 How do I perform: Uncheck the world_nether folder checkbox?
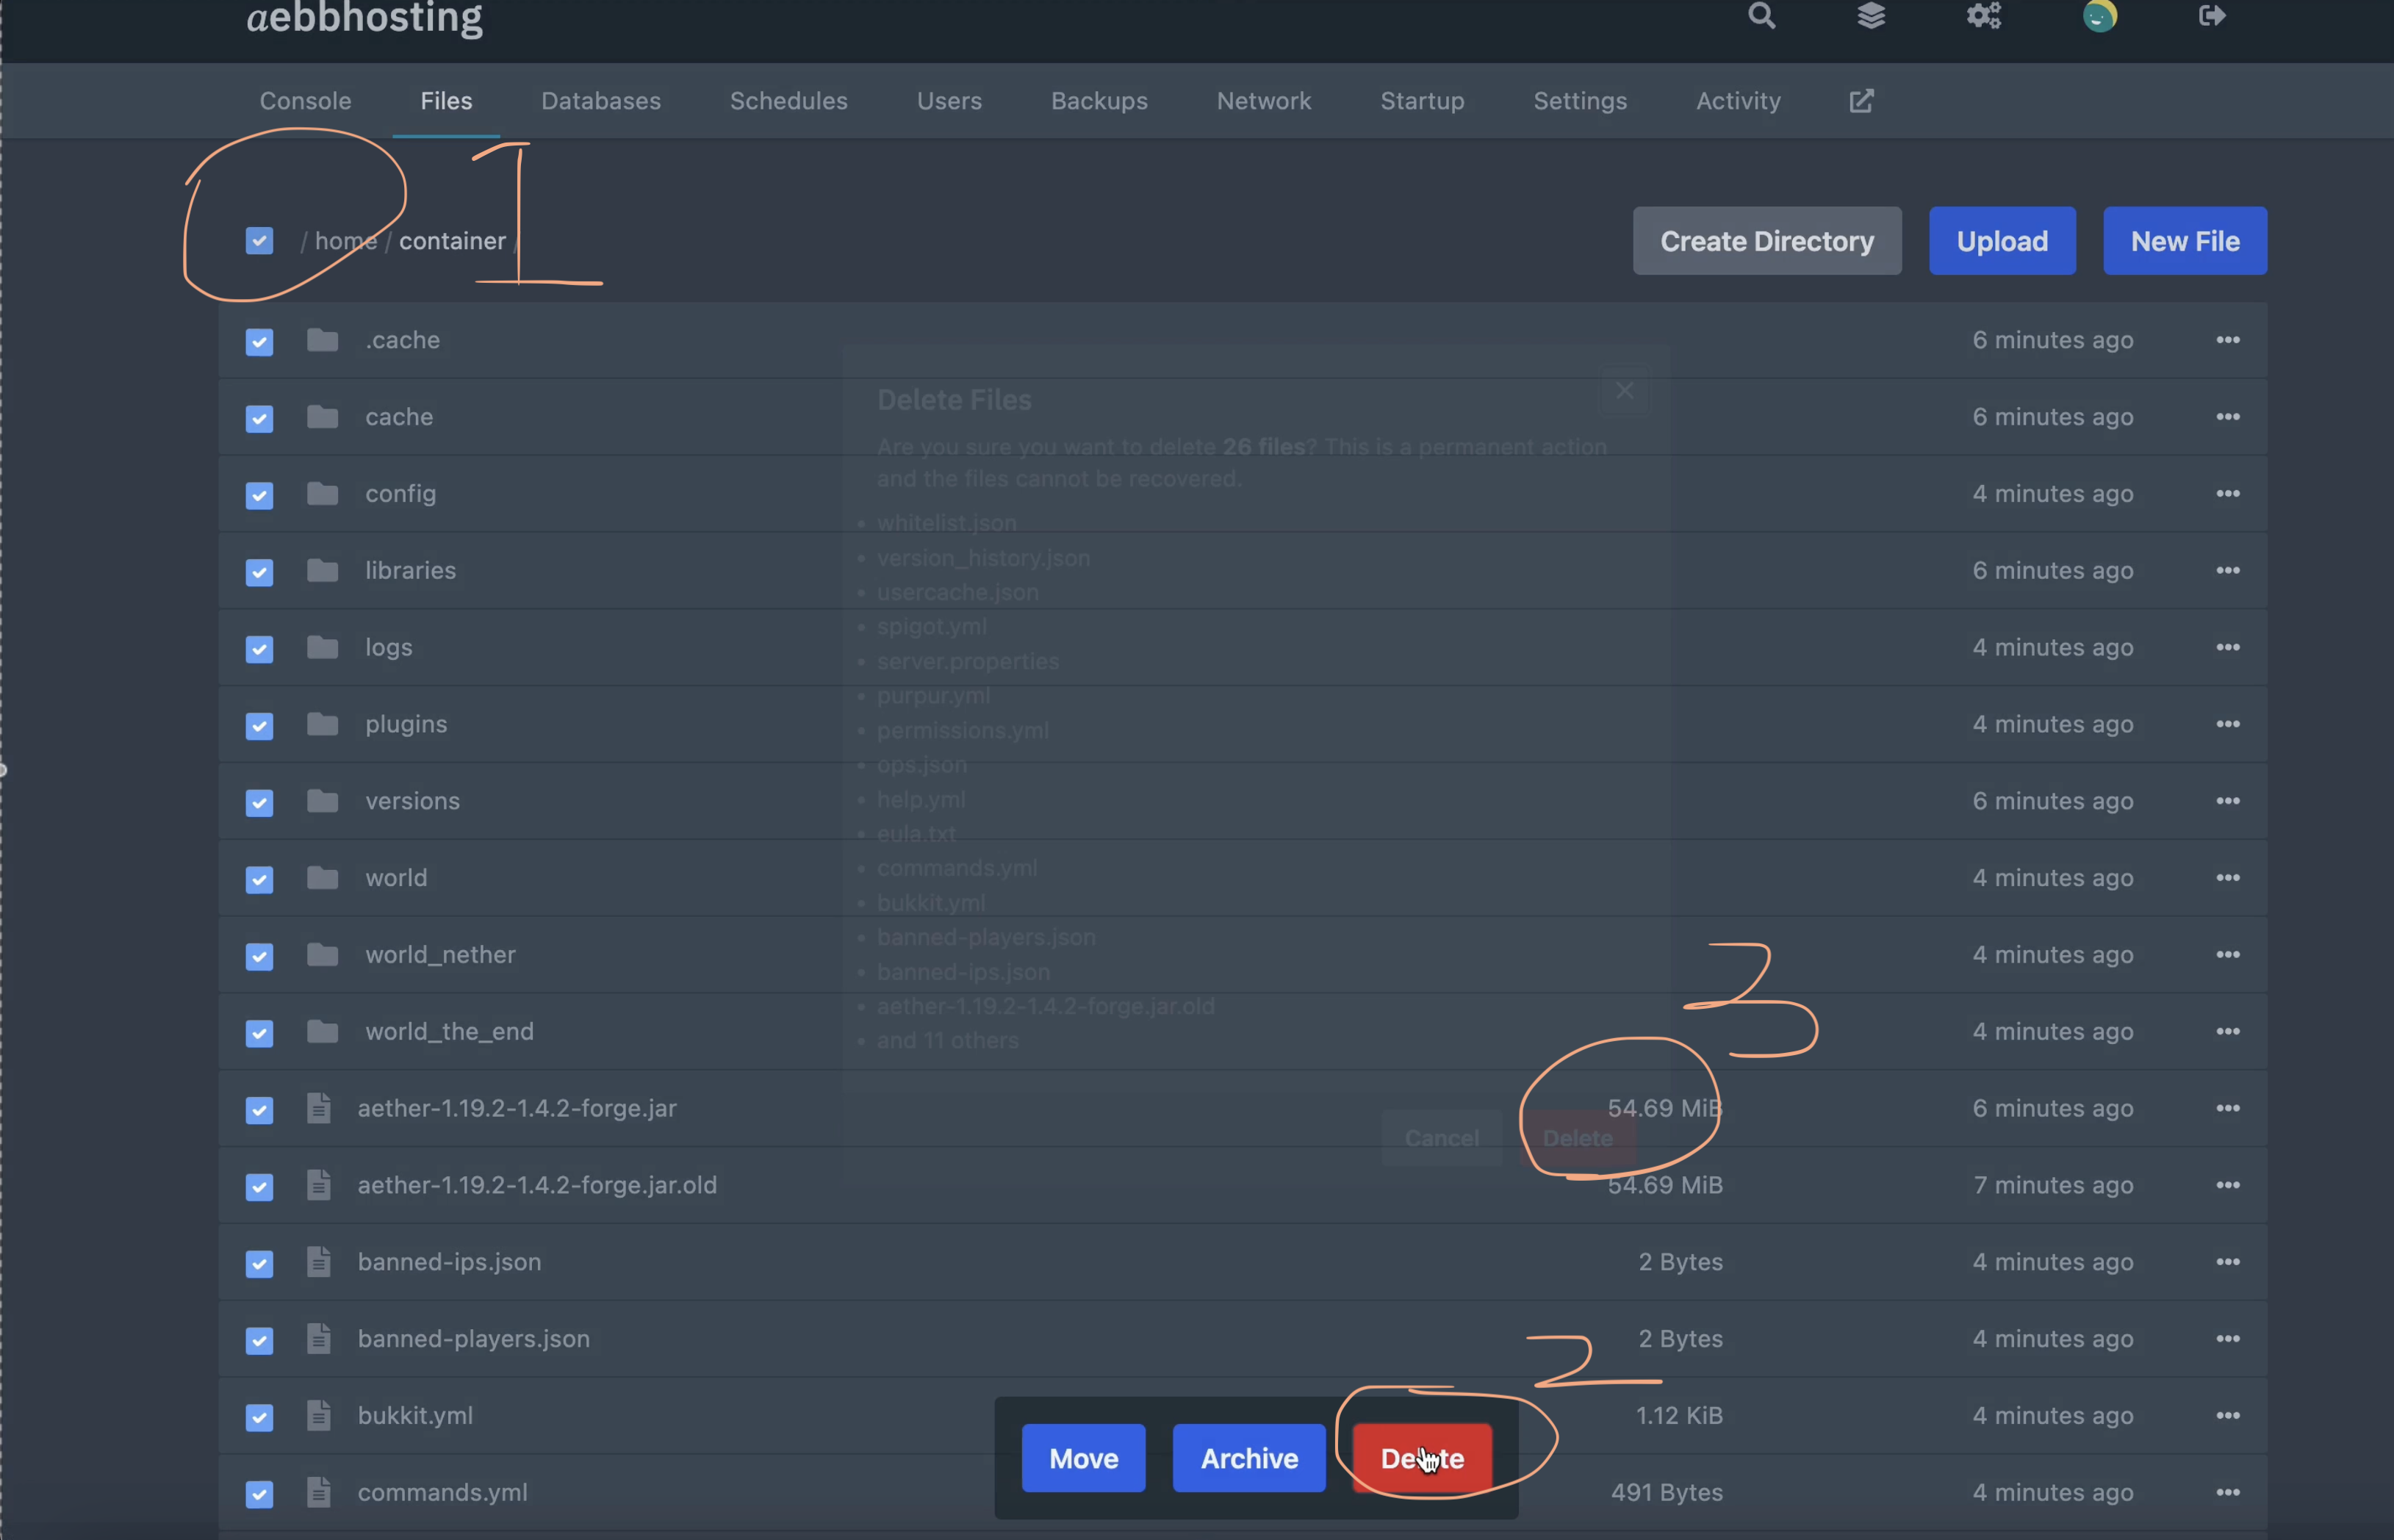(259, 956)
